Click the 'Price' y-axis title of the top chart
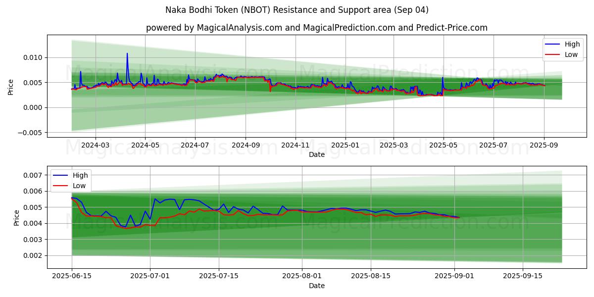Image resolution: width=594 pixels, height=297 pixels. [x=11, y=87]
